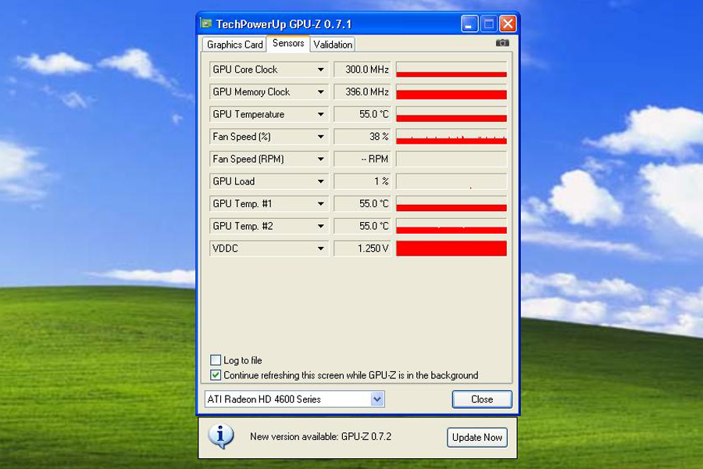Open the Fan Speed (RPM) dropdown

[x=320, y=159]
